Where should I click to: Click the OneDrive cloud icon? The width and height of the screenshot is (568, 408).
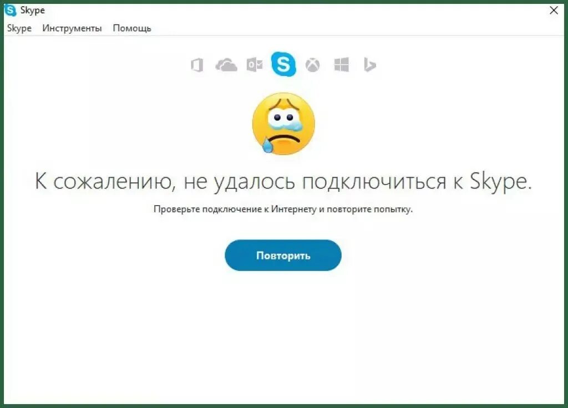(x=226, y=65)
